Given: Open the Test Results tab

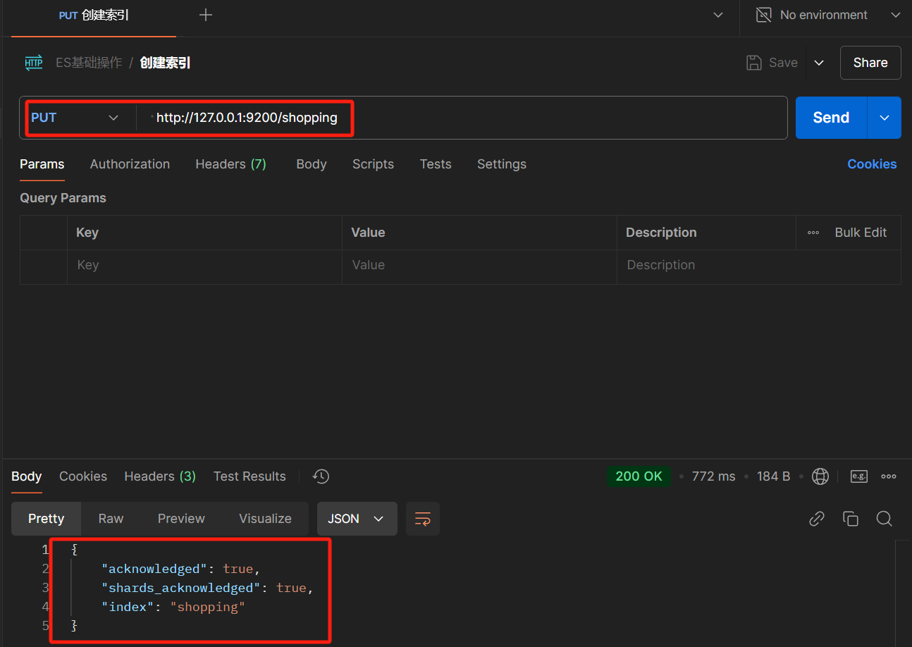Looking at the screenshot, I should pyautogui.click(x=249, y=476).
